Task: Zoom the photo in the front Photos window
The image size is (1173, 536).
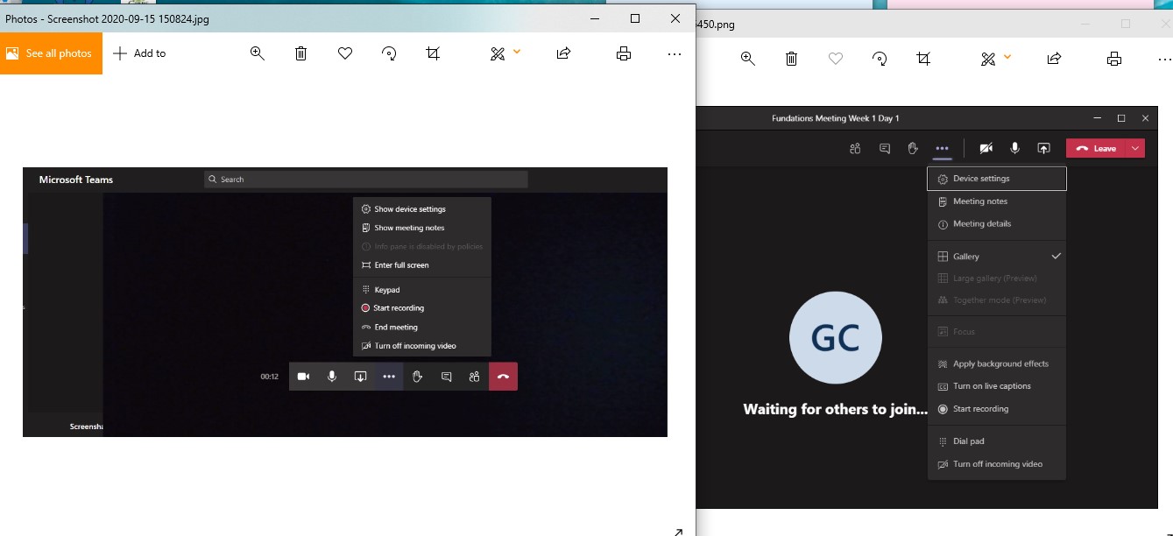Action: (258, 53)
